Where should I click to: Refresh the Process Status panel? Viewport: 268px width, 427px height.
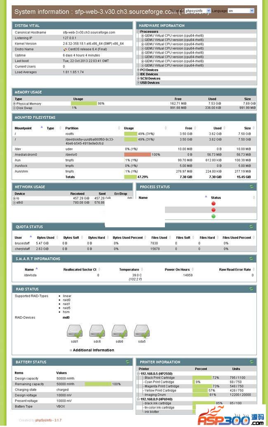pyautogui.click(x=251, y=187)
